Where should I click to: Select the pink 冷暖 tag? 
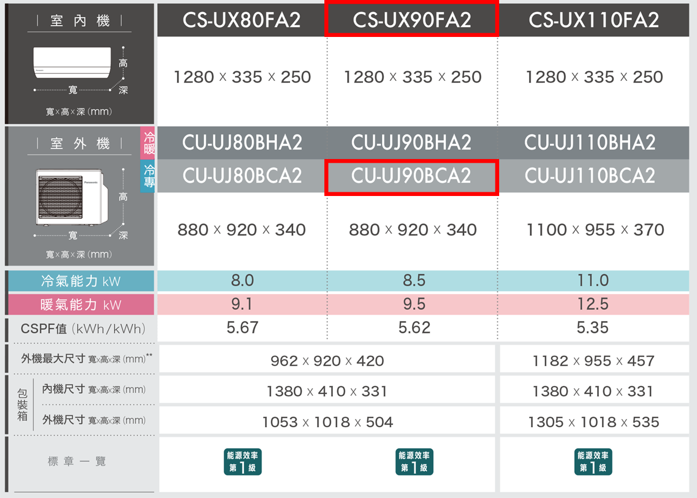[x=149, y=143]
